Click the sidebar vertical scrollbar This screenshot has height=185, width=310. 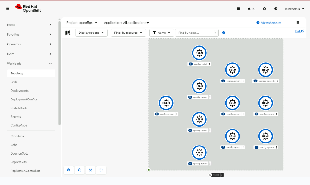[60, 73]
